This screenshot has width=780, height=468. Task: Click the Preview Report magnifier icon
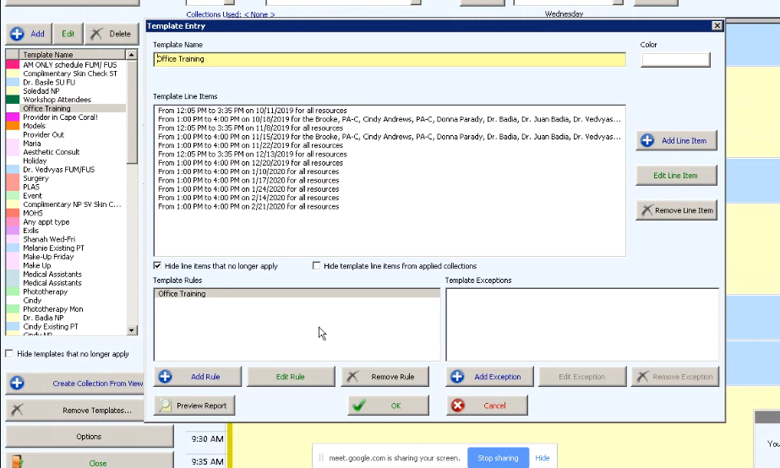pos(165,405)
